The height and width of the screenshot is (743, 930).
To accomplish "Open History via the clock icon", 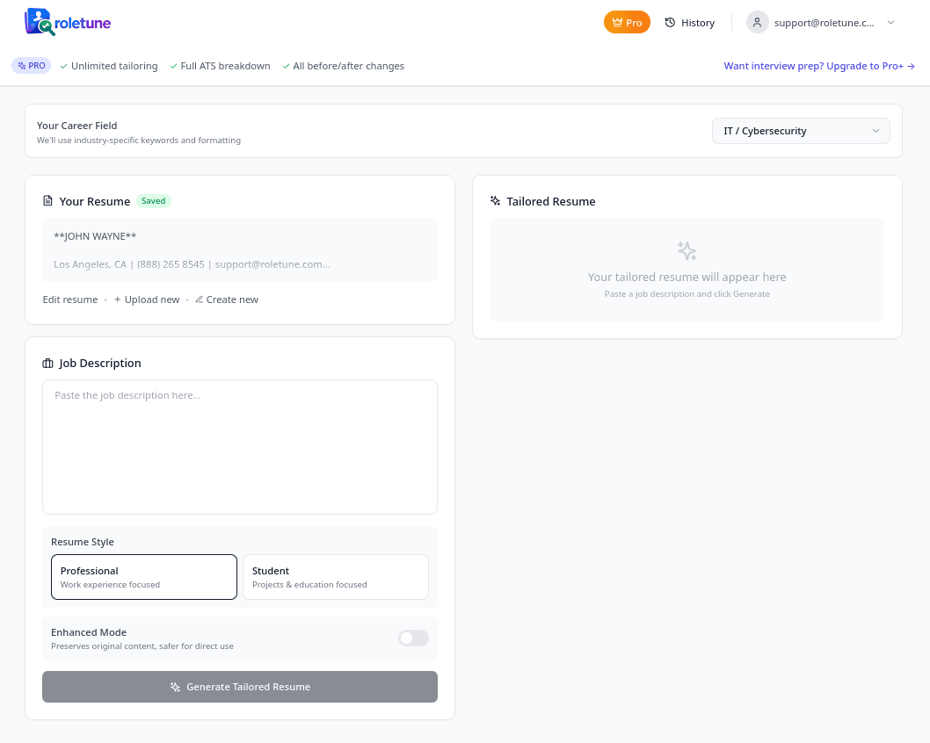I will tap(670, 23).
